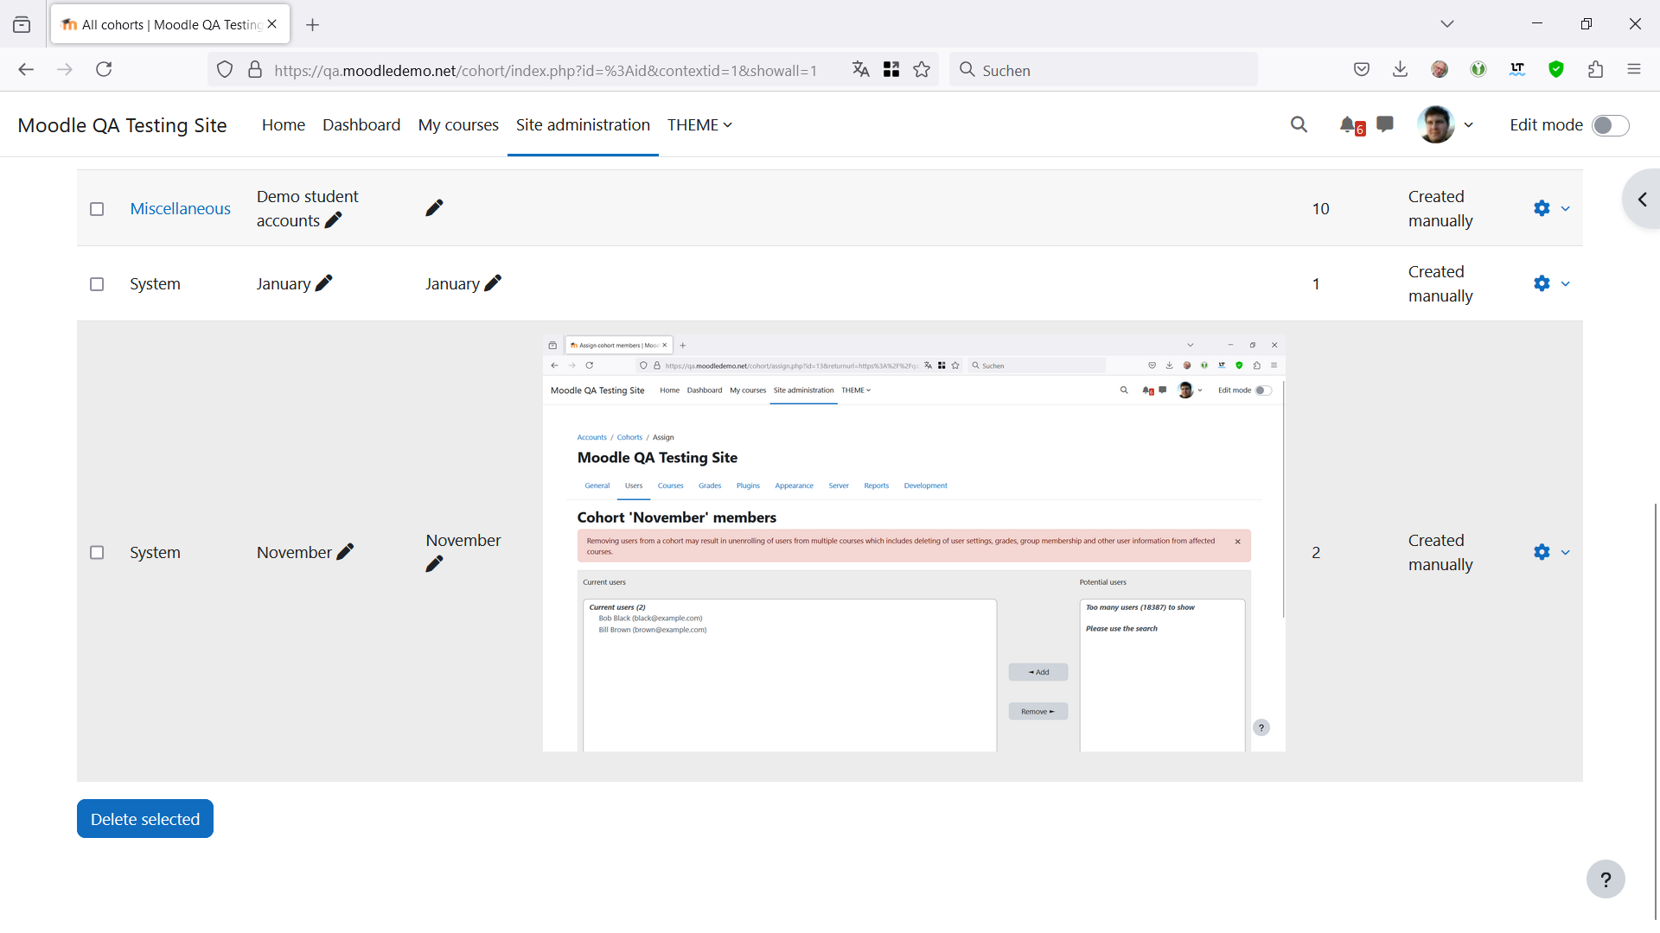Screen dimensions: 1660x933
Task: Open the green shield extension
Action: click(1556, 70)
